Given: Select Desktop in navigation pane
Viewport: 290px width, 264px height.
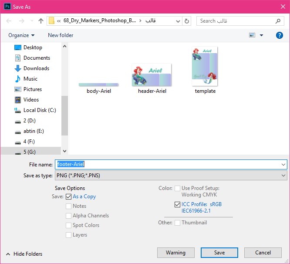Looking at the screenshot, I should [x=33, y=47].
